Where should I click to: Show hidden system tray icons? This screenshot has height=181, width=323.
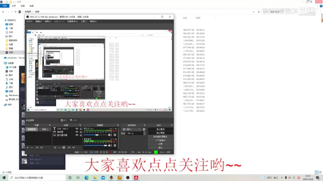(282, 178)
